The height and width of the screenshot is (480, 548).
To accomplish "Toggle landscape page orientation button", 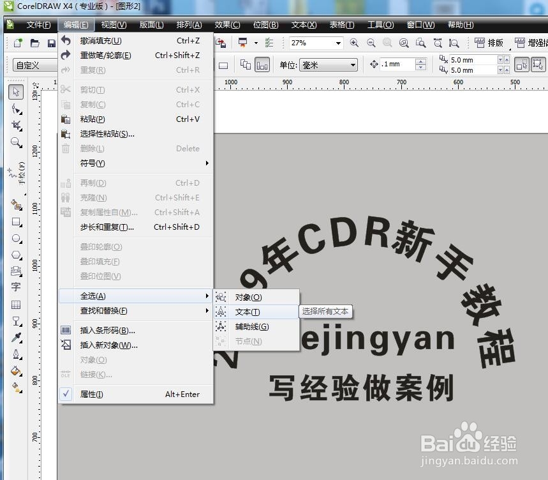I will coord(223,65).
